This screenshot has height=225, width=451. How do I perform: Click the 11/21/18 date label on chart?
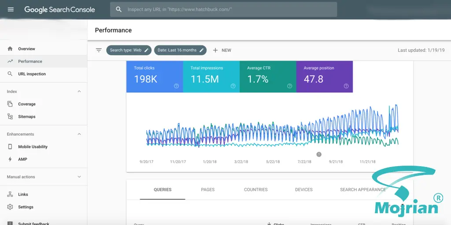pos(368,162)
